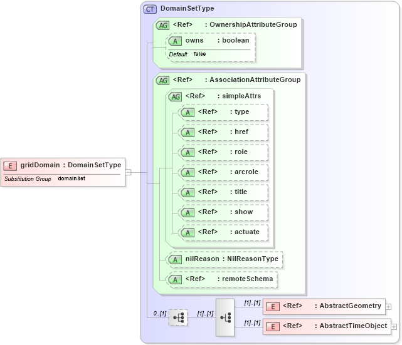Image resolution: width=402 pixels, height=345 pixels.
Task: Click the A icon of the title attribute
Action: pos(188,192)
